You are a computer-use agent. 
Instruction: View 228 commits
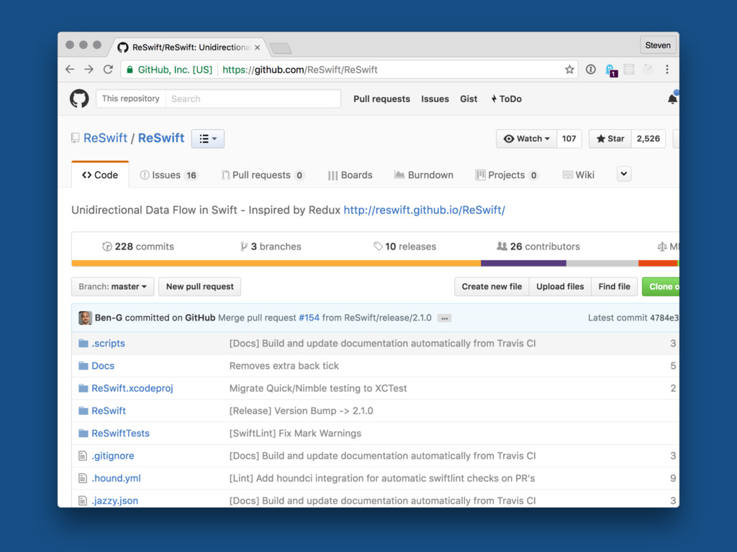point(137,247)
